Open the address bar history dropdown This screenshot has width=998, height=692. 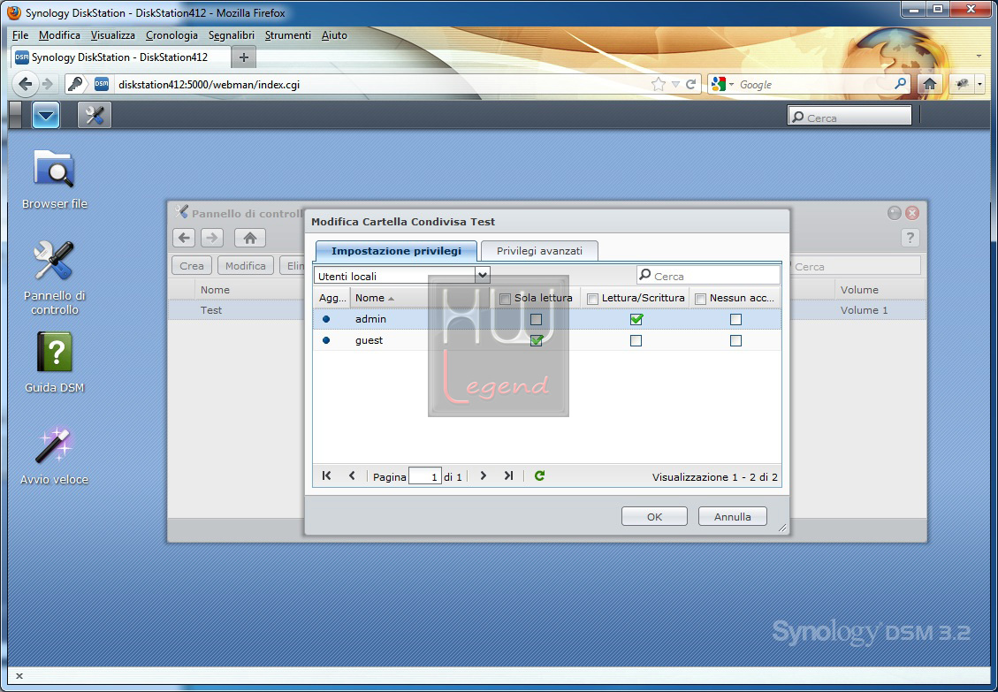(675, 84)
